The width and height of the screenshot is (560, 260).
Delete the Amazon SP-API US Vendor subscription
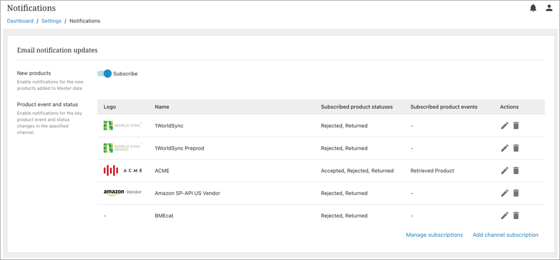[516, 193]
